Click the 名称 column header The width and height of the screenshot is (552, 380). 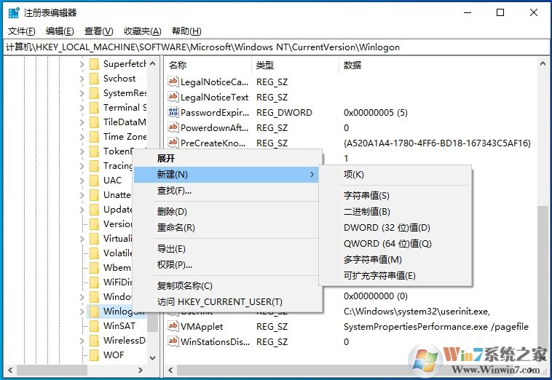pos(208,65)
